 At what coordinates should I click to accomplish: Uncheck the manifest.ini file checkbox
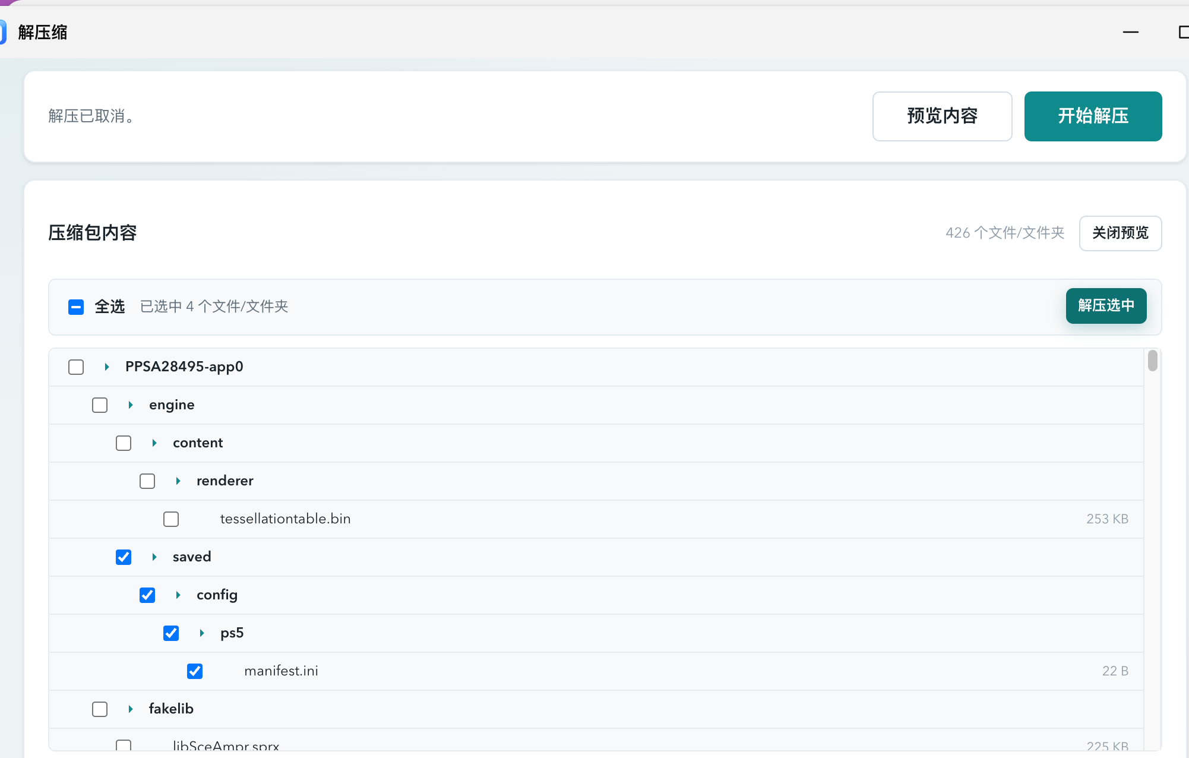[x=195, y=671]
